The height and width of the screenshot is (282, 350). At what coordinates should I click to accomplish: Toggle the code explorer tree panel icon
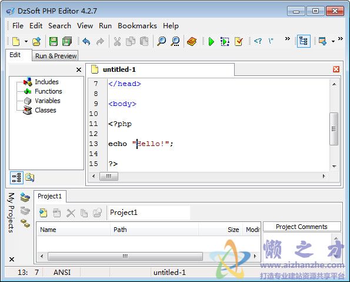click(304, 41)
